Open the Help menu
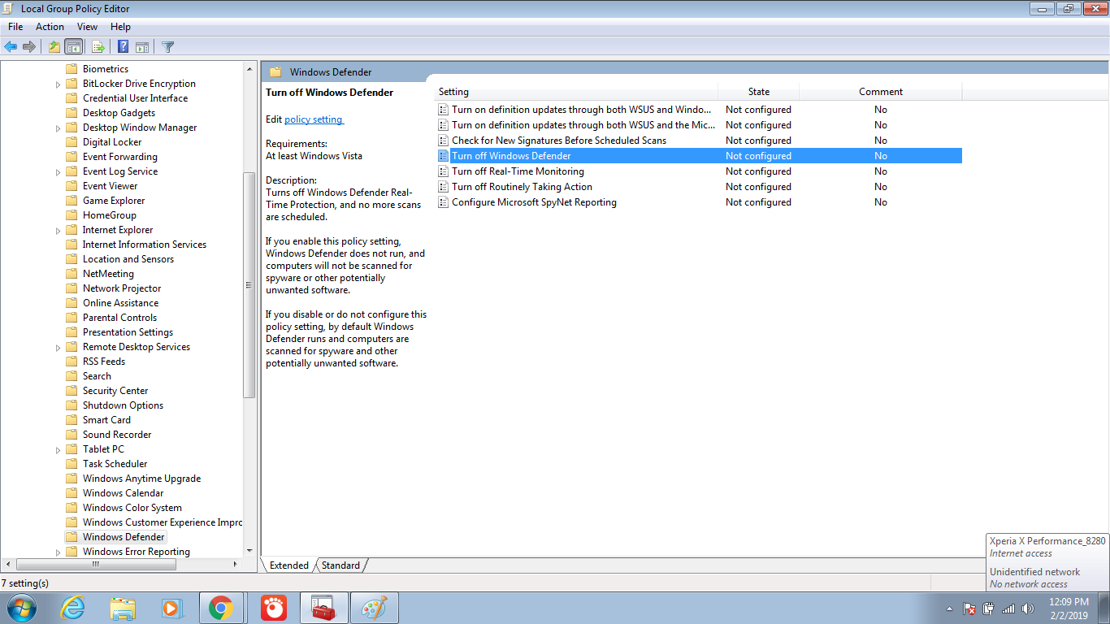 [120, 27]
